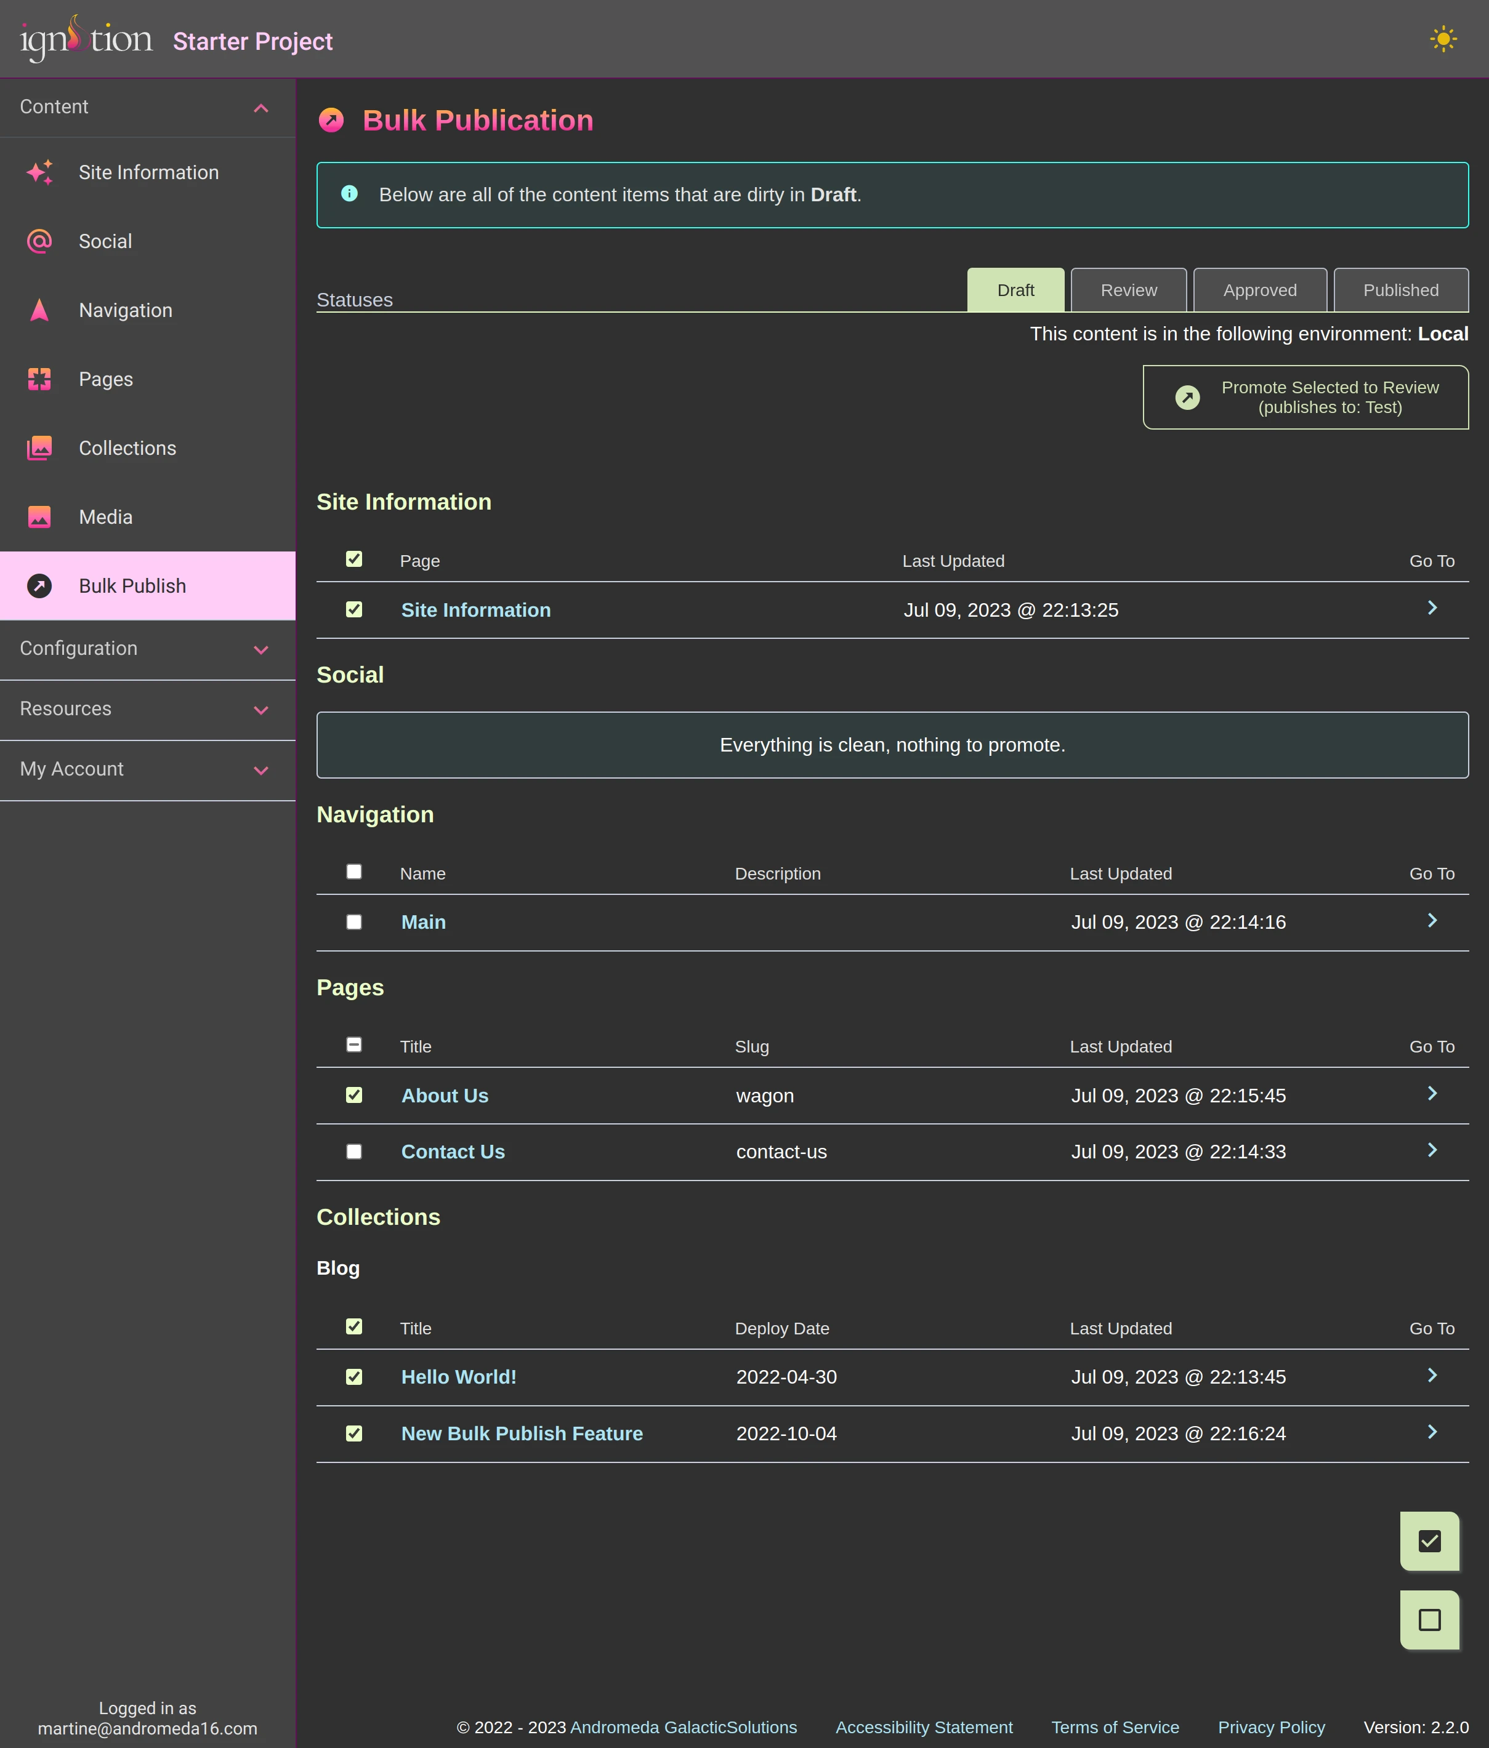Toggle Blog table header checkbox
This screenshot has height=1748, width=1489.
(x=355, y=1327)
